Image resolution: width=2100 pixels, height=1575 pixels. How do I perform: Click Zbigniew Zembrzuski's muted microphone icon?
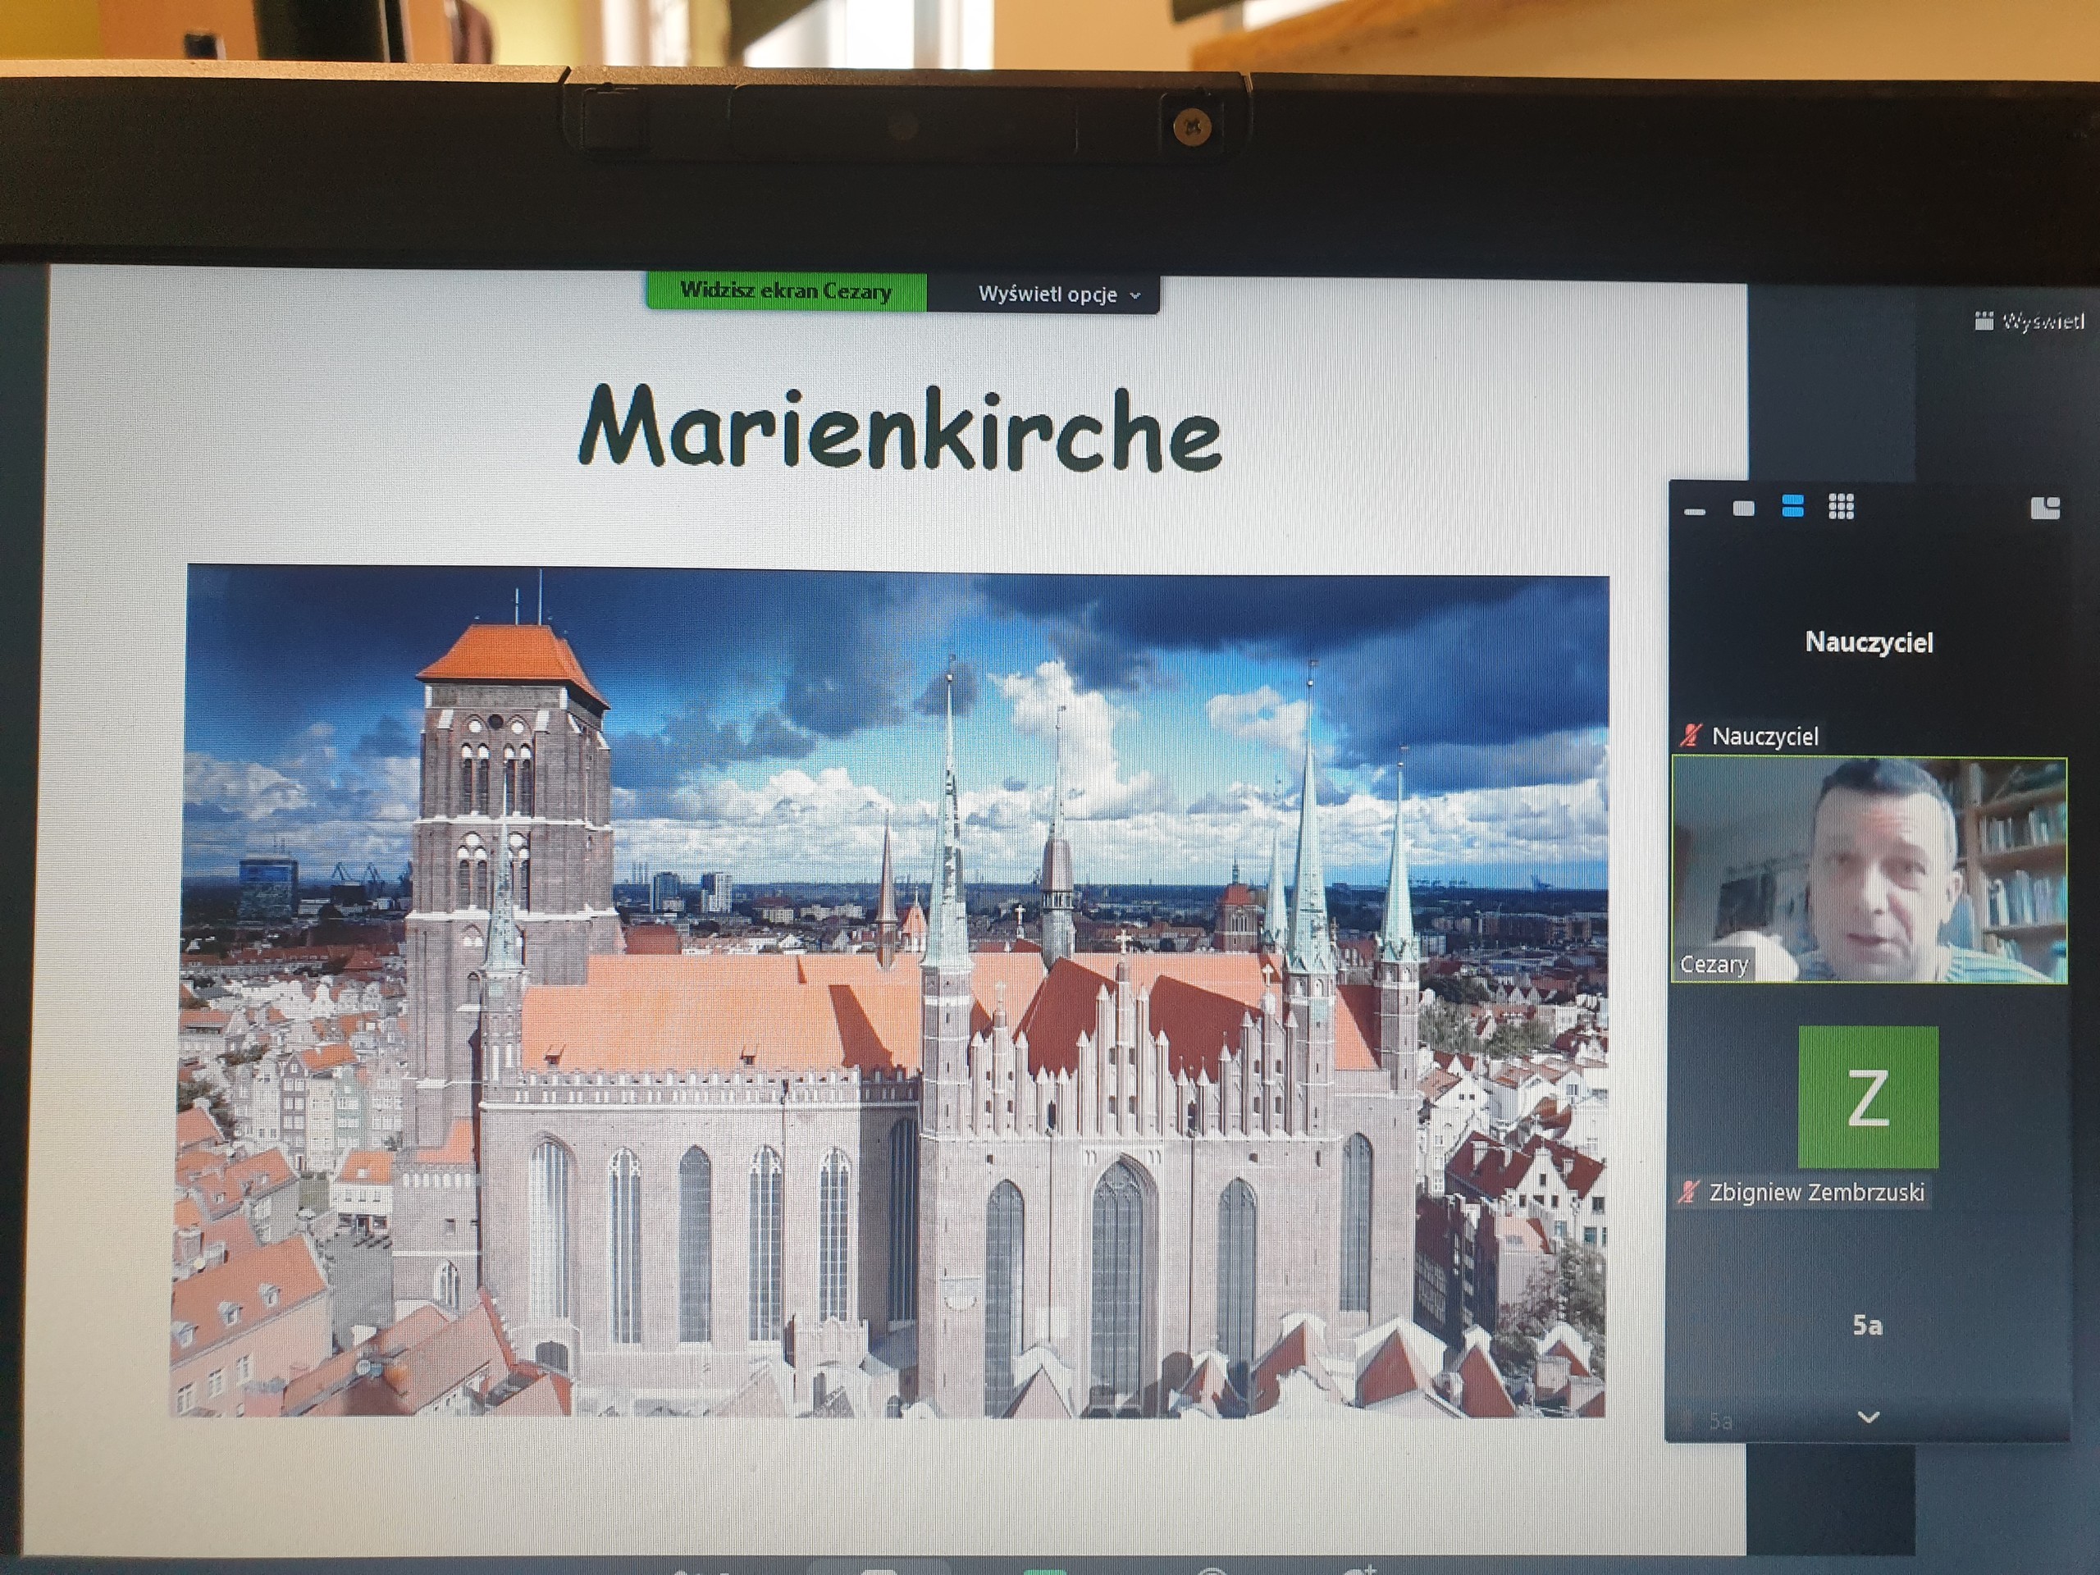click(1688, 1193)
